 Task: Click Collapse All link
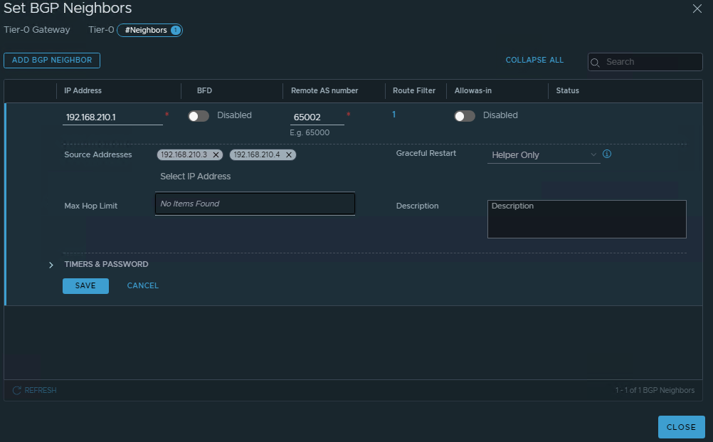534,60
